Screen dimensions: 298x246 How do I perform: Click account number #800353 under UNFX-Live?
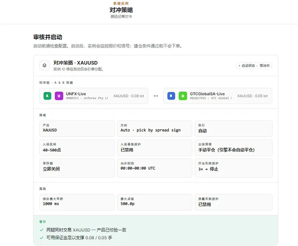coord(72,98)
